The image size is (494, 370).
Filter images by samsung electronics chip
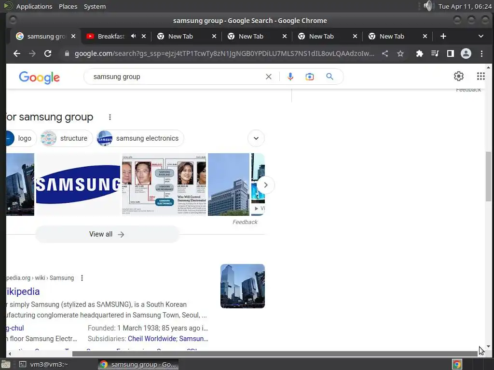[140, 138]
